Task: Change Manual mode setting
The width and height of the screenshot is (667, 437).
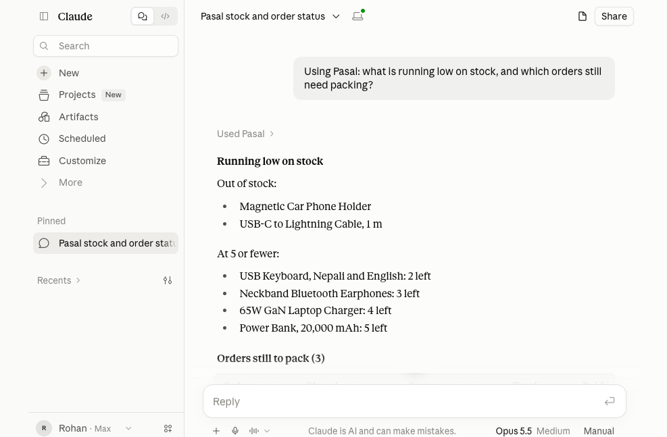Action: (x=599, y=431)
